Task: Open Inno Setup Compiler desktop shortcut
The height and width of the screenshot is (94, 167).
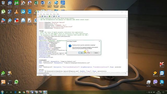Action: tap(56, 4)
